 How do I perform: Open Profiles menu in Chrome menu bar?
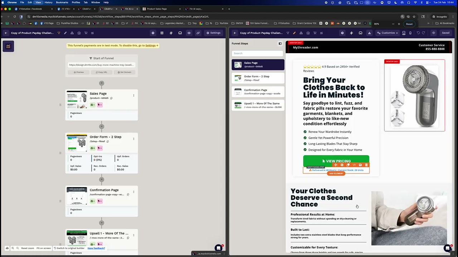click(x=76, y=2)
